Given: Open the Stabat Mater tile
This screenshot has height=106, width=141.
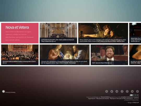Looking at the screenshot, I should click(x=135, y=33).
